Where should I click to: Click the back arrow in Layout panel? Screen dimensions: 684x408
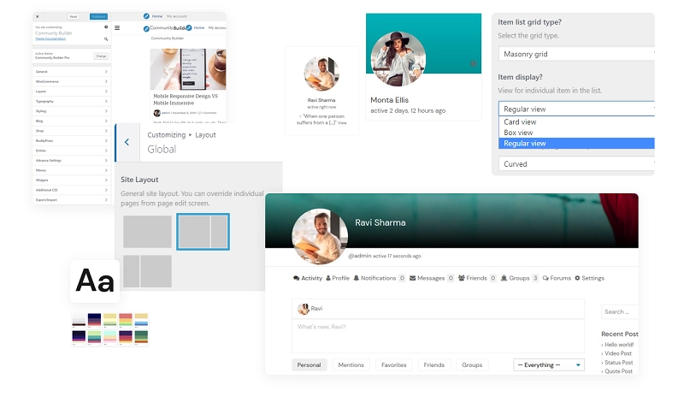tap(127, 142)
